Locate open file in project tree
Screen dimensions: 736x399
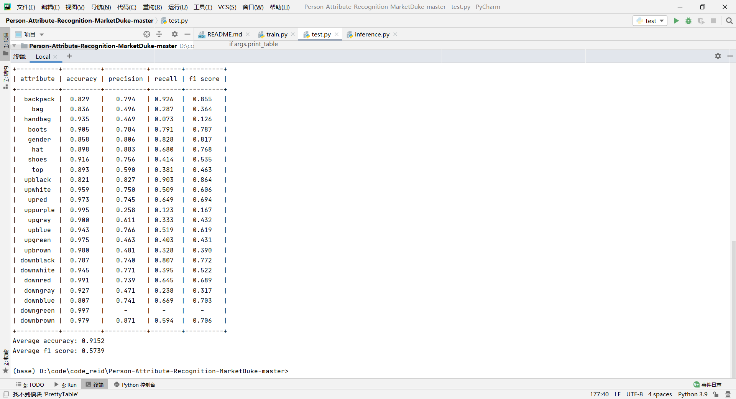point(147,34)
